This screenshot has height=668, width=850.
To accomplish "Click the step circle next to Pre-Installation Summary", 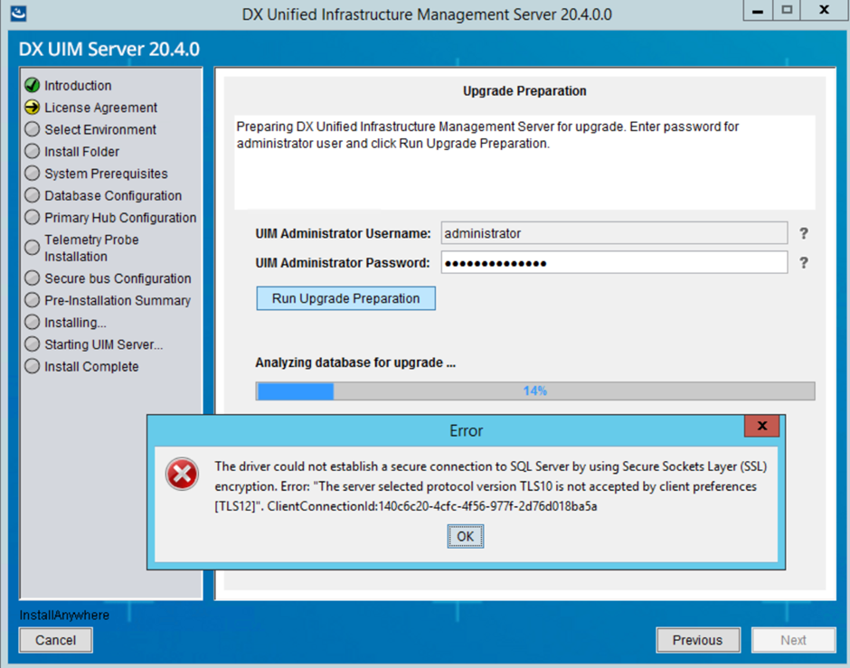I will coord(32,299).
